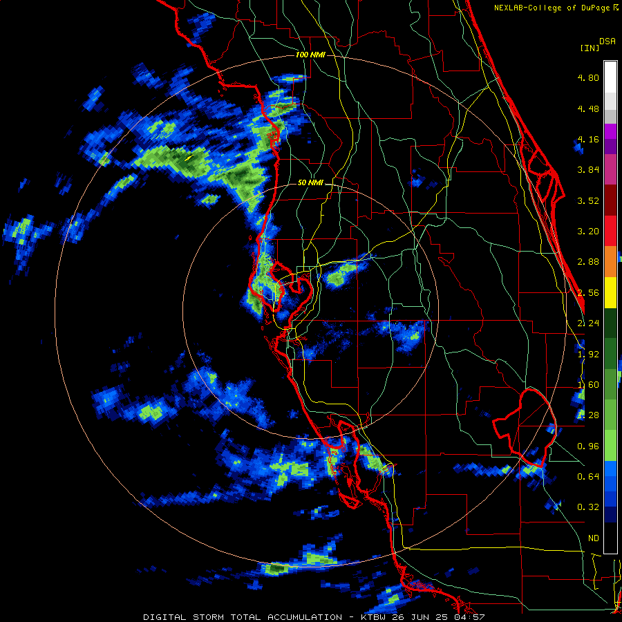This screenshot has width=622, height=622.
Task: Click the [IN] units label
Action: (x=590, y=48)
